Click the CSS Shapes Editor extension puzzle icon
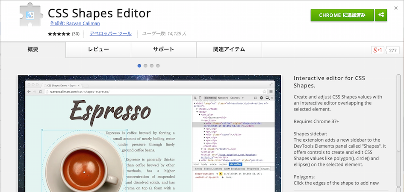Viewport: 404px width, 192px height. pos(31,15)
